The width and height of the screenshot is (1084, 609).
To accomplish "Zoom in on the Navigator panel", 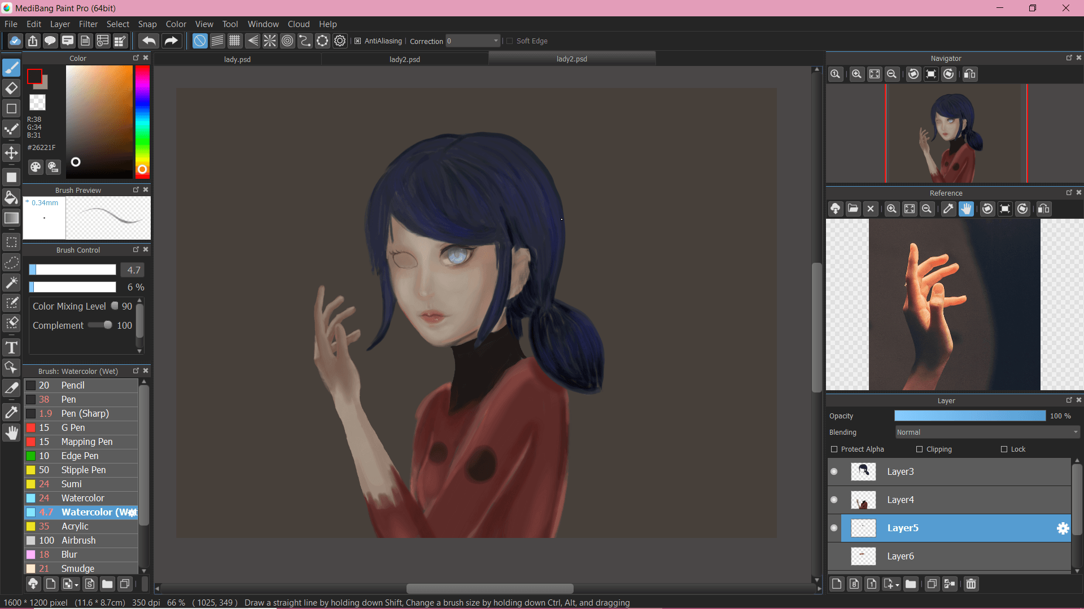I will [856, 74].
